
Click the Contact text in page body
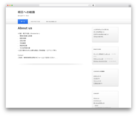pyautogui.click(x=21, y=55)
